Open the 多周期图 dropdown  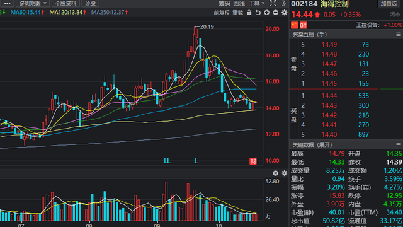(32, 3)
